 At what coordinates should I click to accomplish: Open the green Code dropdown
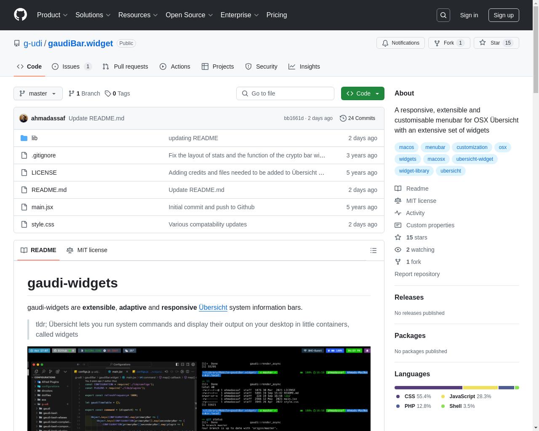[x=363, y=93]
